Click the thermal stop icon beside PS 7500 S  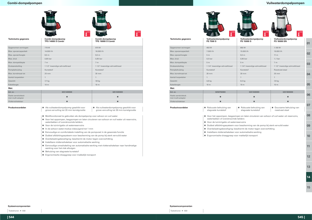tap(232, 34)
